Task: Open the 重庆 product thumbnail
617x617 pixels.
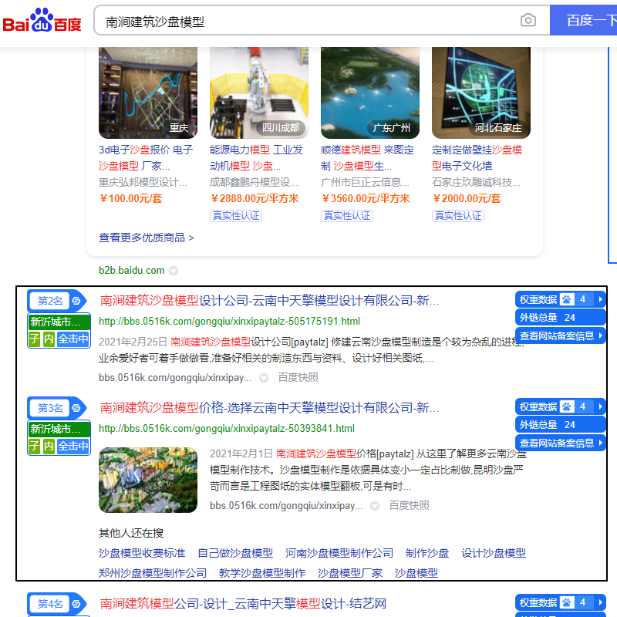Action: click(148, 93)
